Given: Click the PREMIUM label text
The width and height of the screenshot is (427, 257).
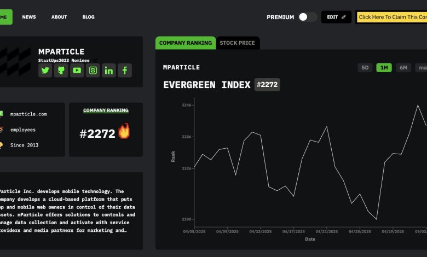Looking at the screenshot, I should [x=280, y=17].
